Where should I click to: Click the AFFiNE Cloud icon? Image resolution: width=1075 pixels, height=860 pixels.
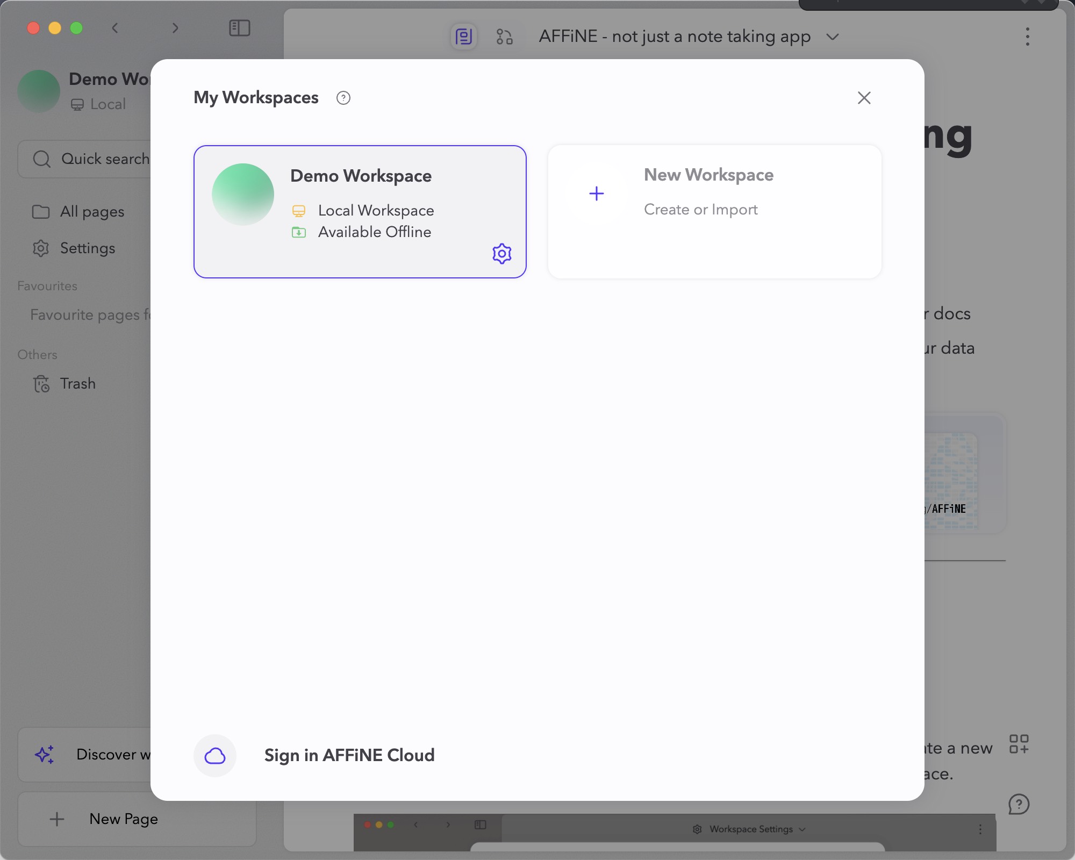coord(214,756)
